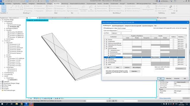Click the OK button in dialog

pos(161,78)
